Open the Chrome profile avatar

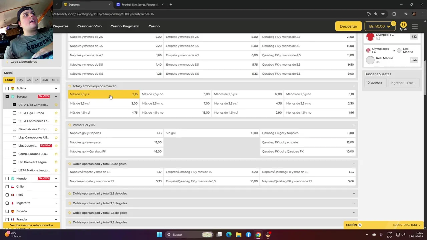[x=414, y=14]
